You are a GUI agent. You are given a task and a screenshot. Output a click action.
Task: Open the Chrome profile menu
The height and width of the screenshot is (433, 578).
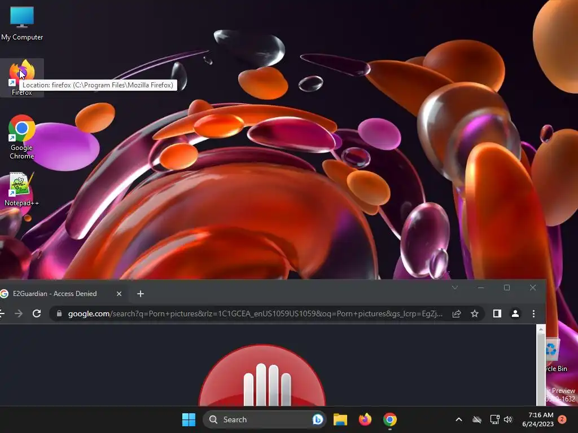pos(515,313)
